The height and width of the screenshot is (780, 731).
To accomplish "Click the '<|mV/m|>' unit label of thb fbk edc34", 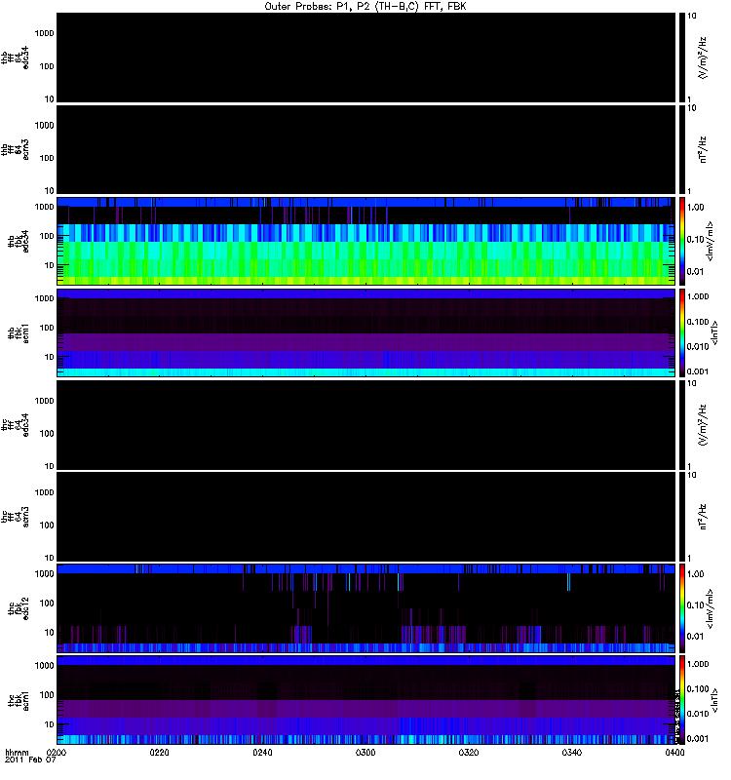I will (711, 241).
